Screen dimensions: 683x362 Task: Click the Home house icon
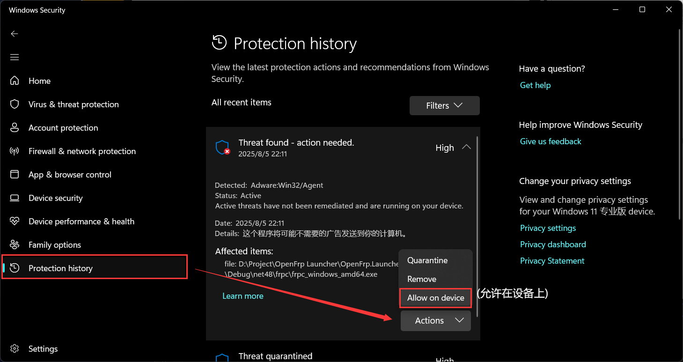(15, 81)
